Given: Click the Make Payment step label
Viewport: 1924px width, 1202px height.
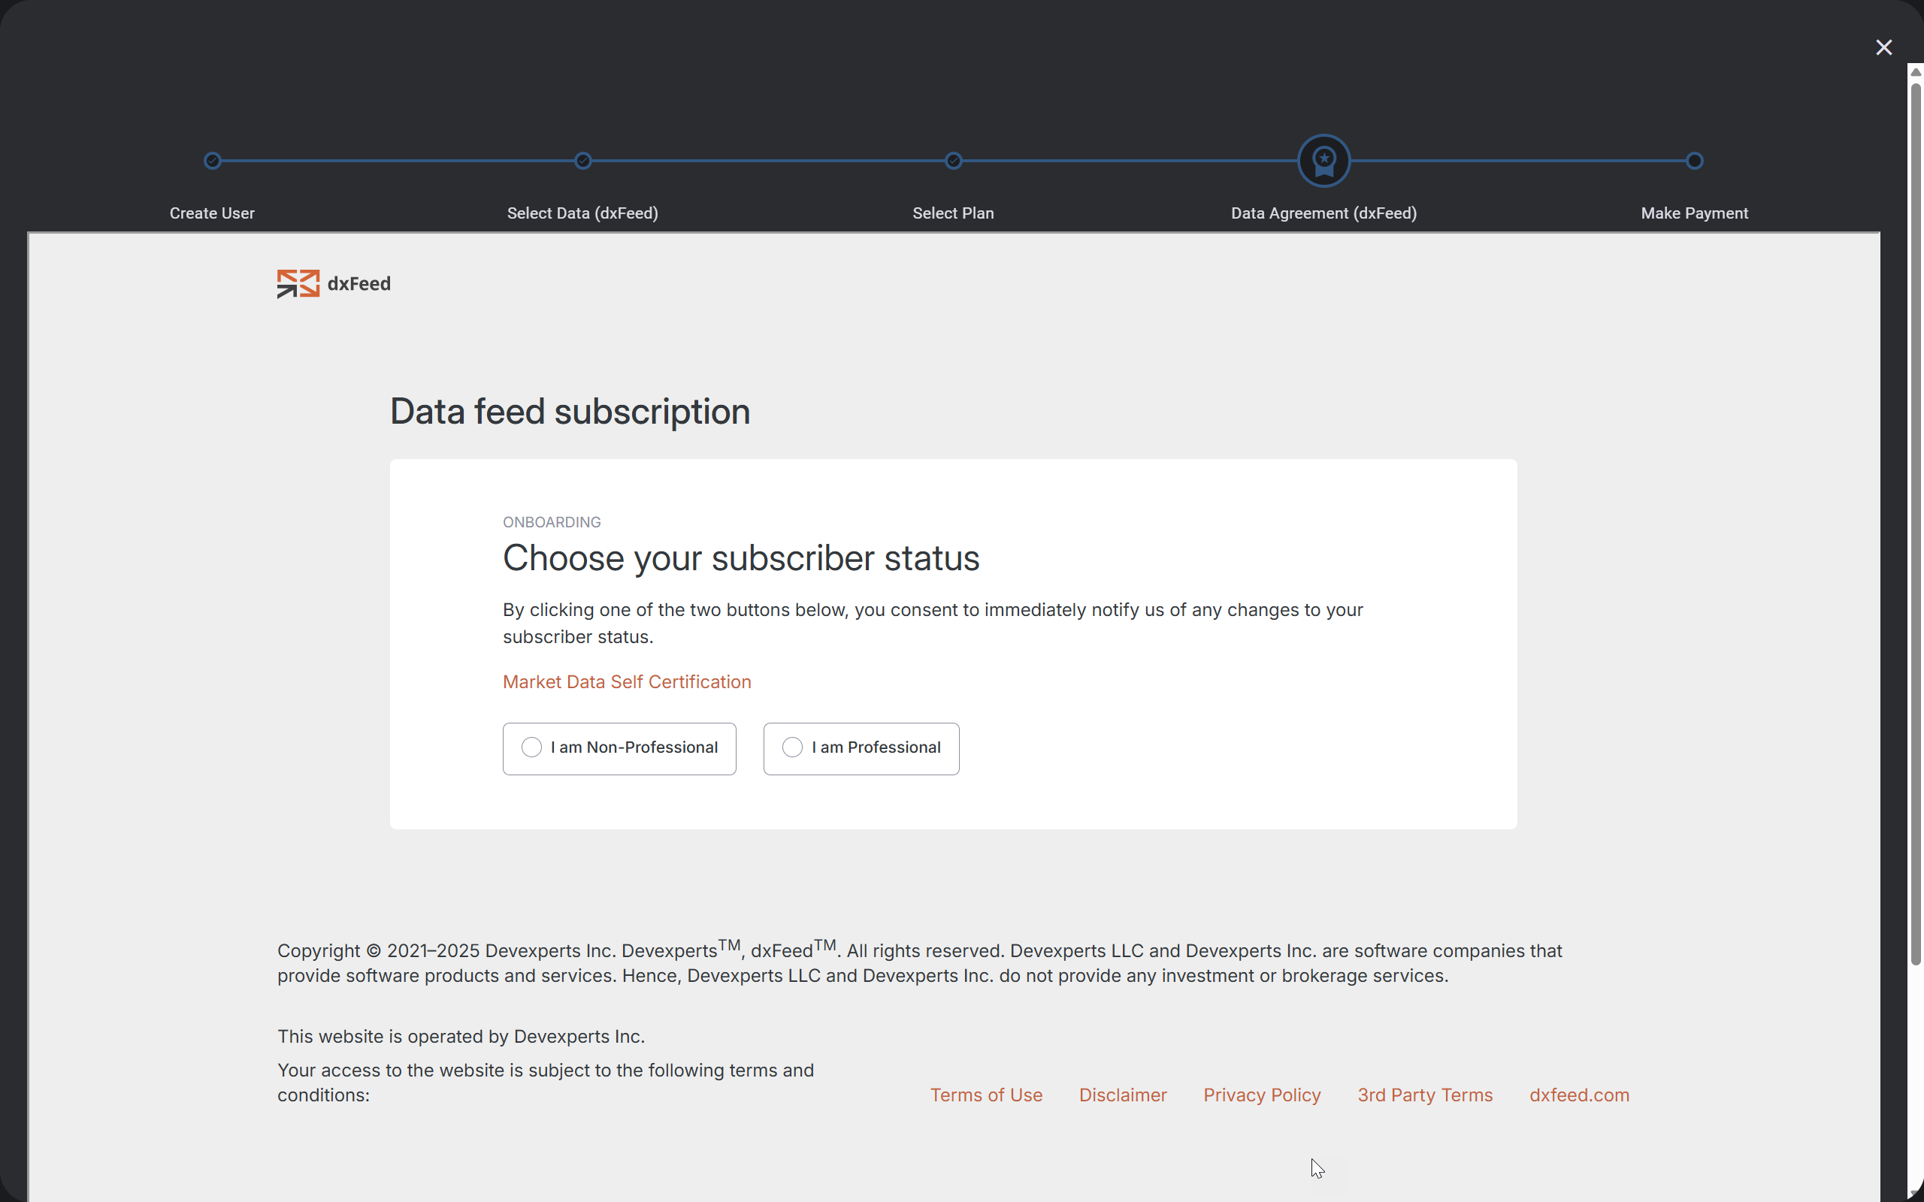Looking at the screenshot, I should tap(1694, 213).
